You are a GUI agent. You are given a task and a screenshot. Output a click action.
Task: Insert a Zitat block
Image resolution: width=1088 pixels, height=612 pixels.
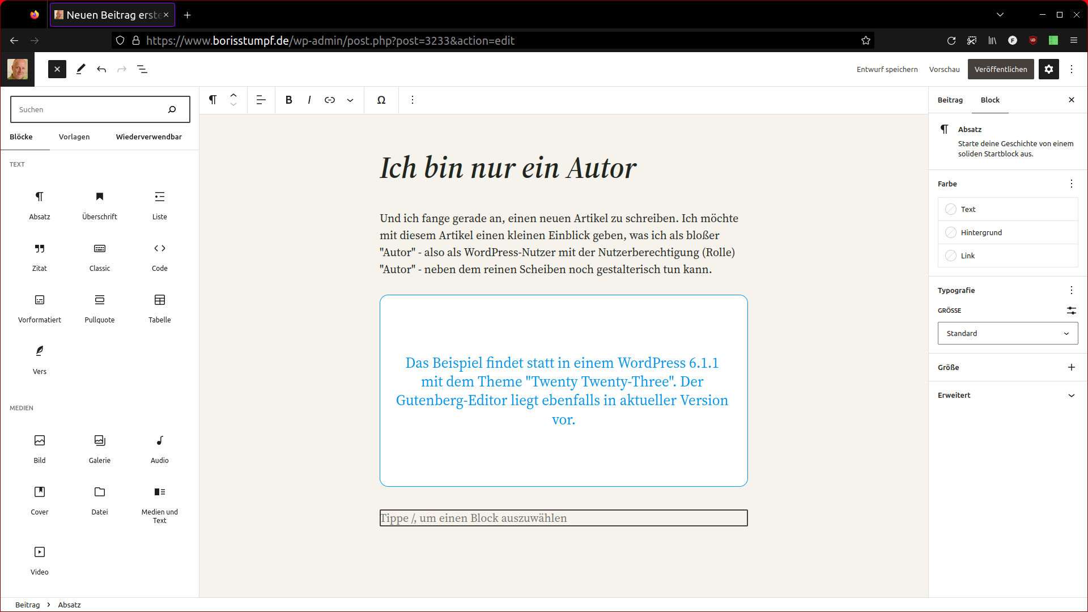pos(40,257)
